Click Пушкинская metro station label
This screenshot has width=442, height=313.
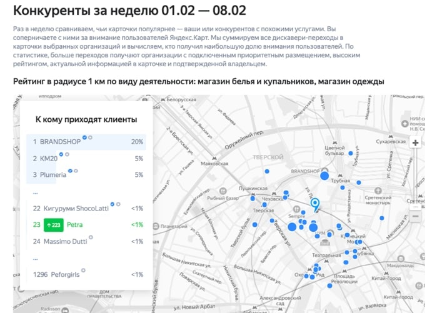pos(253,188)
